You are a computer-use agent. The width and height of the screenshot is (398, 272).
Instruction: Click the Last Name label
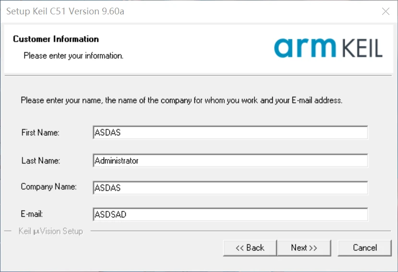coord(41,161)
